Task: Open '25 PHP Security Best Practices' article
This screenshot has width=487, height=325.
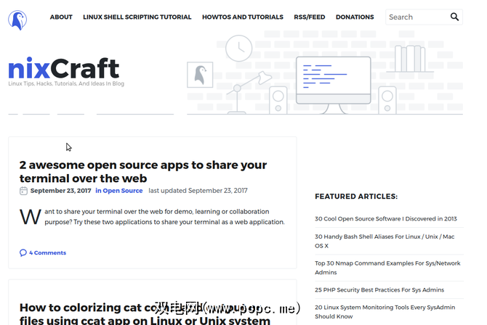Action: click(379, 289)
